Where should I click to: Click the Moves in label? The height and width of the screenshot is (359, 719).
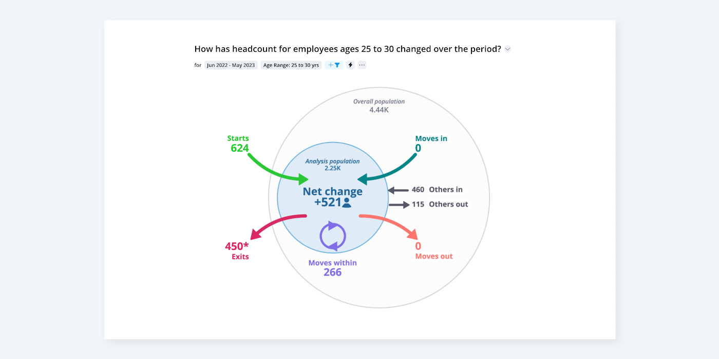tap(431, 138)
